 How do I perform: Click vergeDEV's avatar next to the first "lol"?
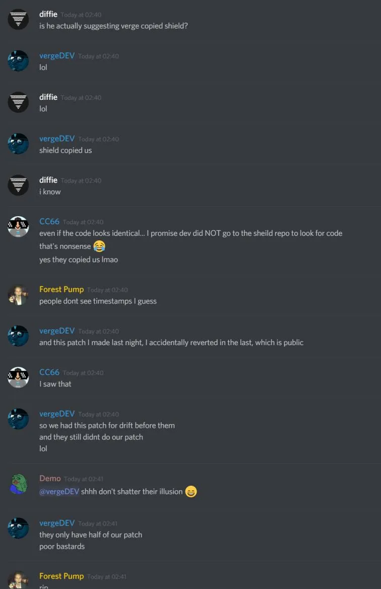(x=18, y=60)
